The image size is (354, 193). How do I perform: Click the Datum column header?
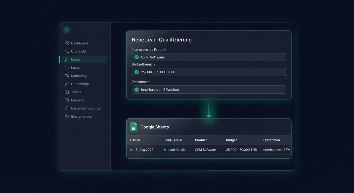point(135,140)
